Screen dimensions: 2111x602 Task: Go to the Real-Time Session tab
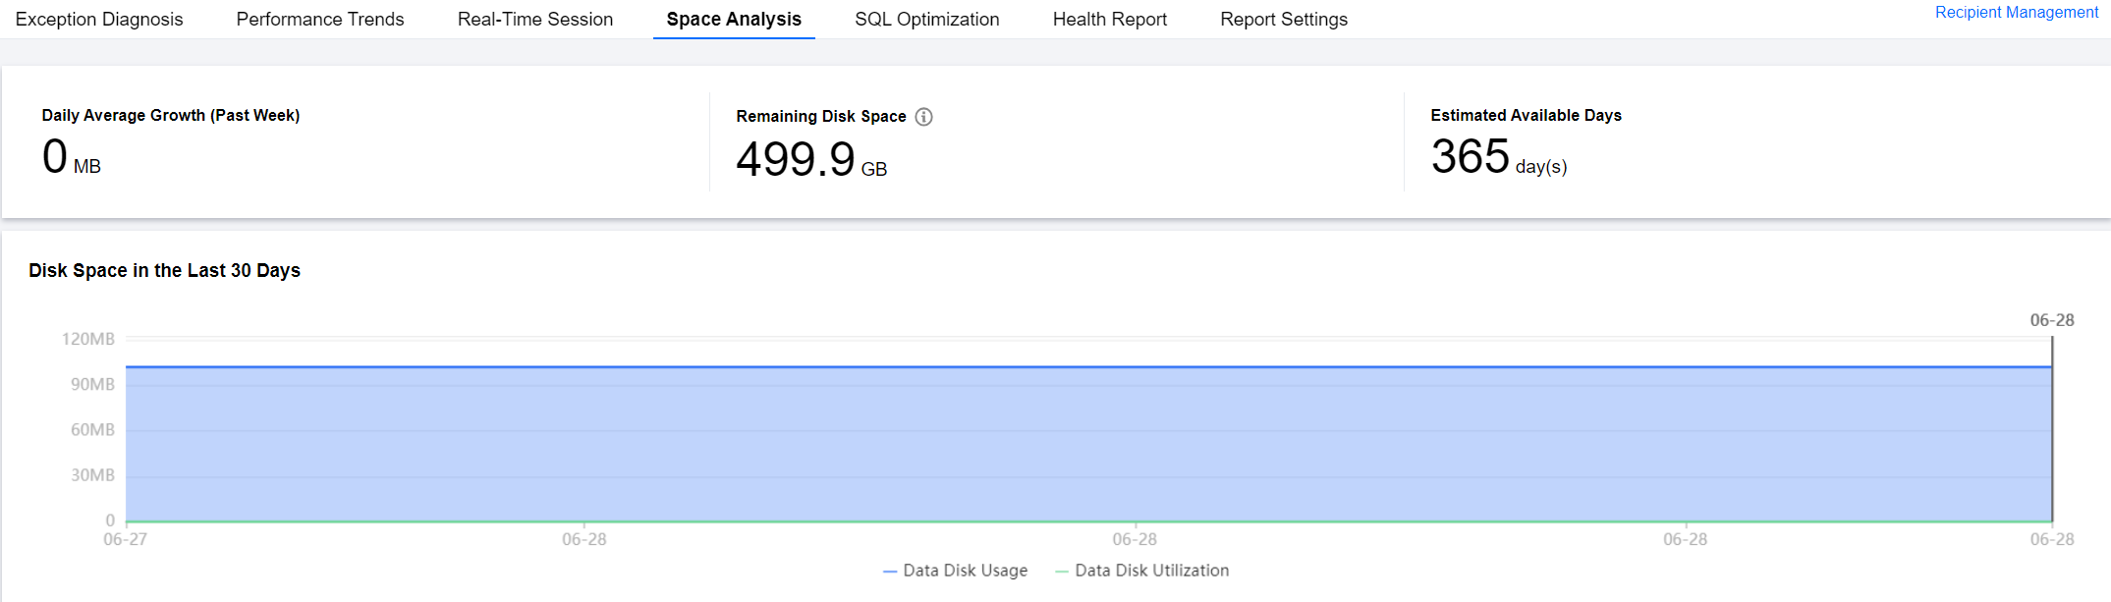[535, 20]
